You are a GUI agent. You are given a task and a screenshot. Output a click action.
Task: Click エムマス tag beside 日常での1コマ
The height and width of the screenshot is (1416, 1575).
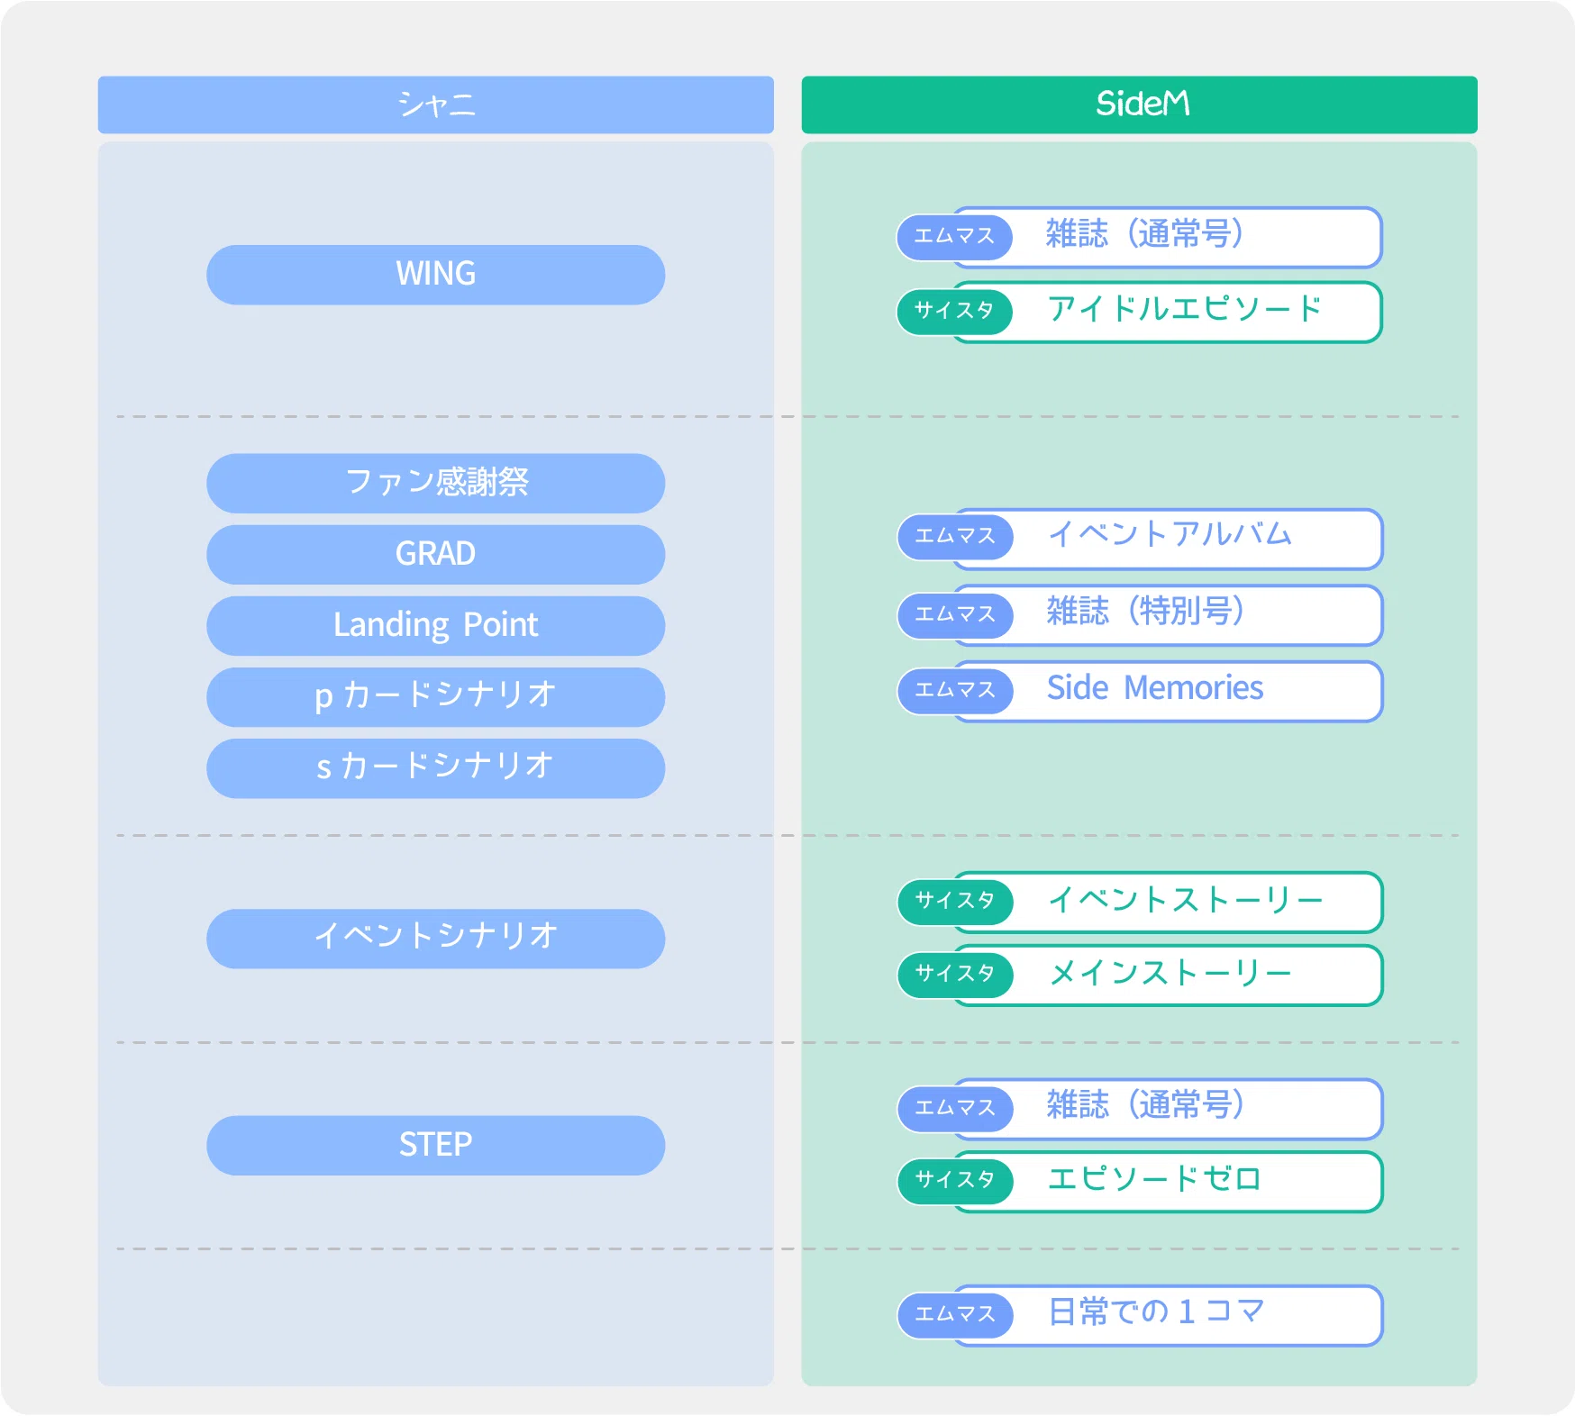(x=955, y=1314)
